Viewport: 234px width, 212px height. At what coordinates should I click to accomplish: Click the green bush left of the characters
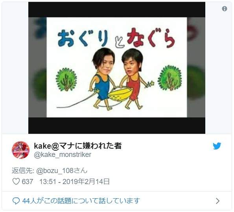coord(66,79)
